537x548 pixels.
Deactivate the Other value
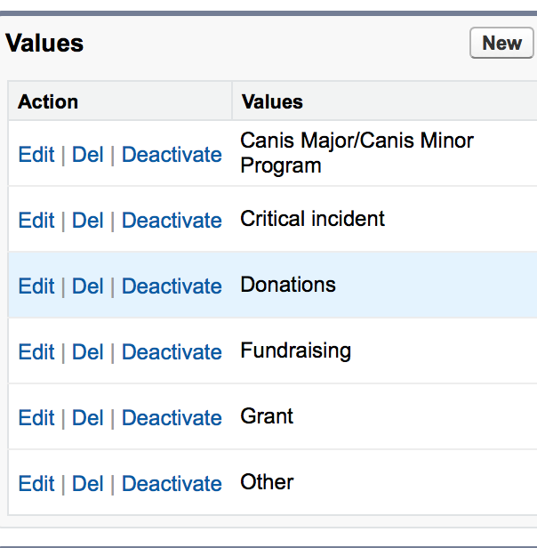click(x=172, y=484)
